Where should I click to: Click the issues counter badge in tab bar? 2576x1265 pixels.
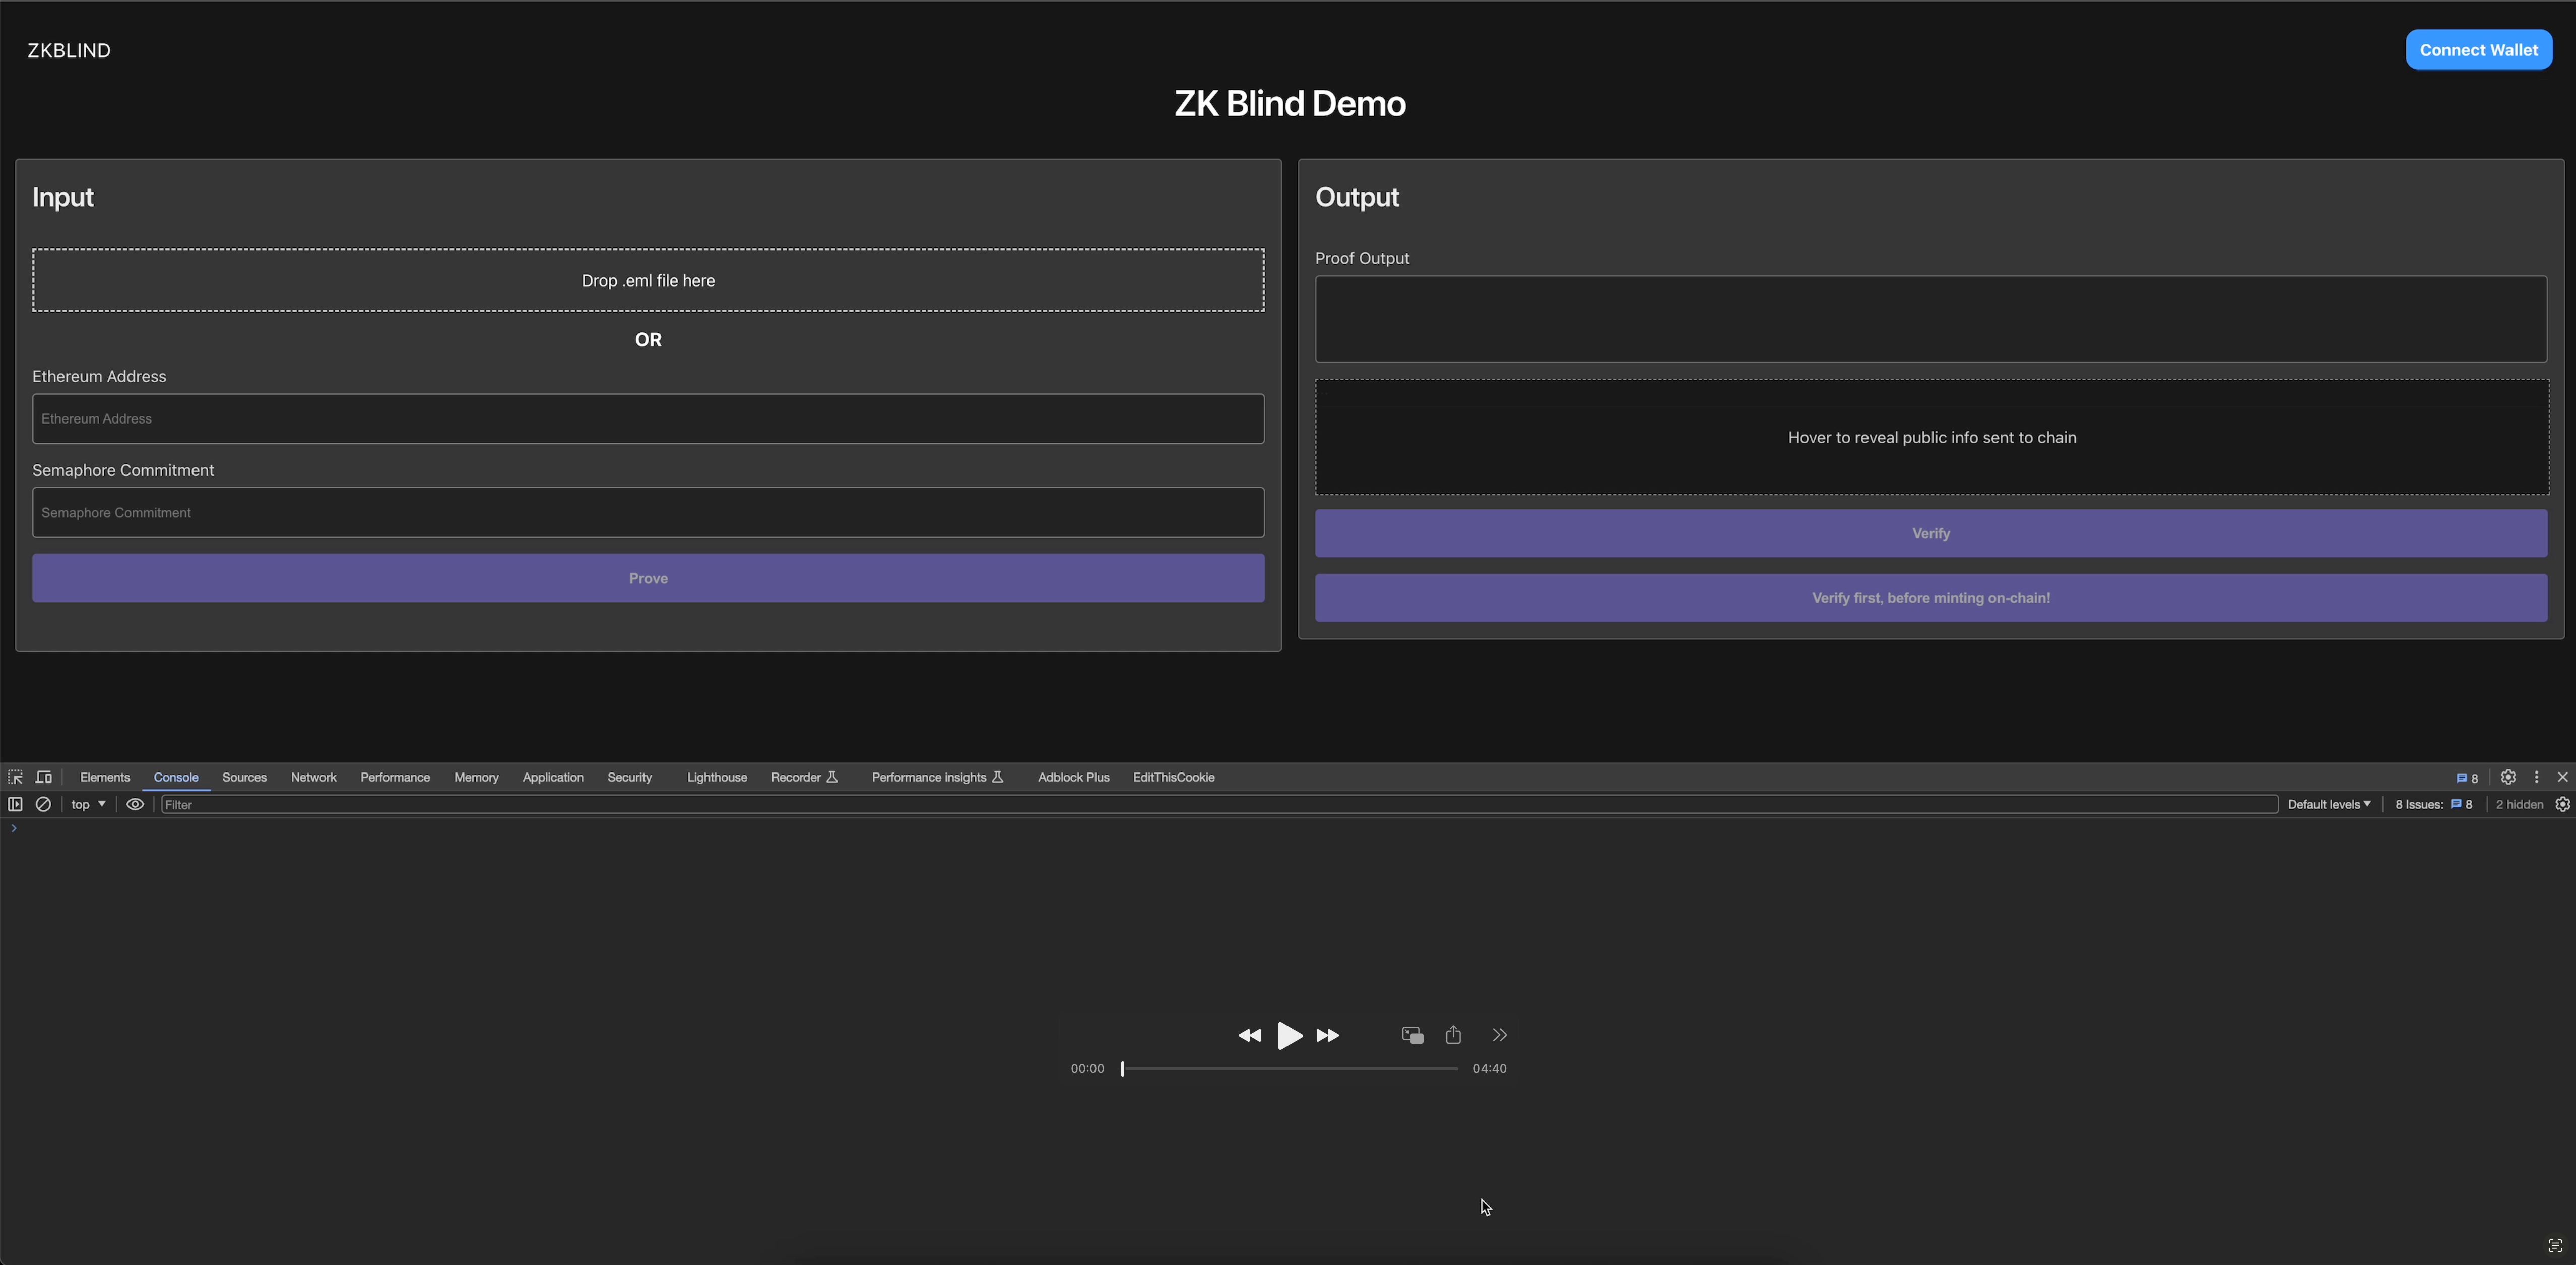point(2467,778)
